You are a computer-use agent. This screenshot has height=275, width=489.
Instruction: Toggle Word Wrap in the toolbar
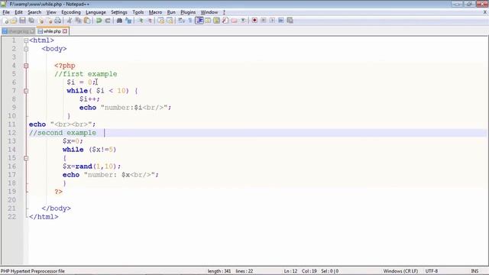(x=181, y=21)
